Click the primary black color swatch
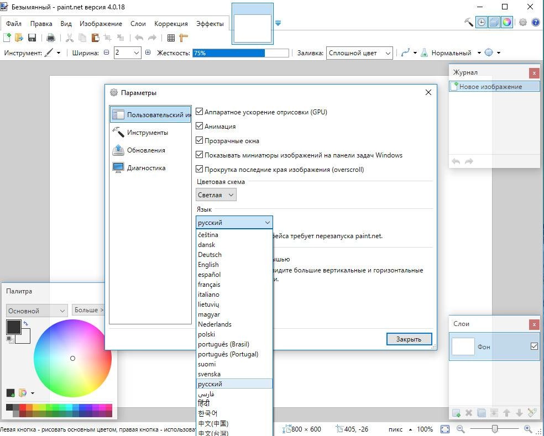Screen dimensions: 544x436 coord(14,327)
